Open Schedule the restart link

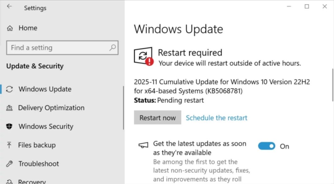[216, 118]
